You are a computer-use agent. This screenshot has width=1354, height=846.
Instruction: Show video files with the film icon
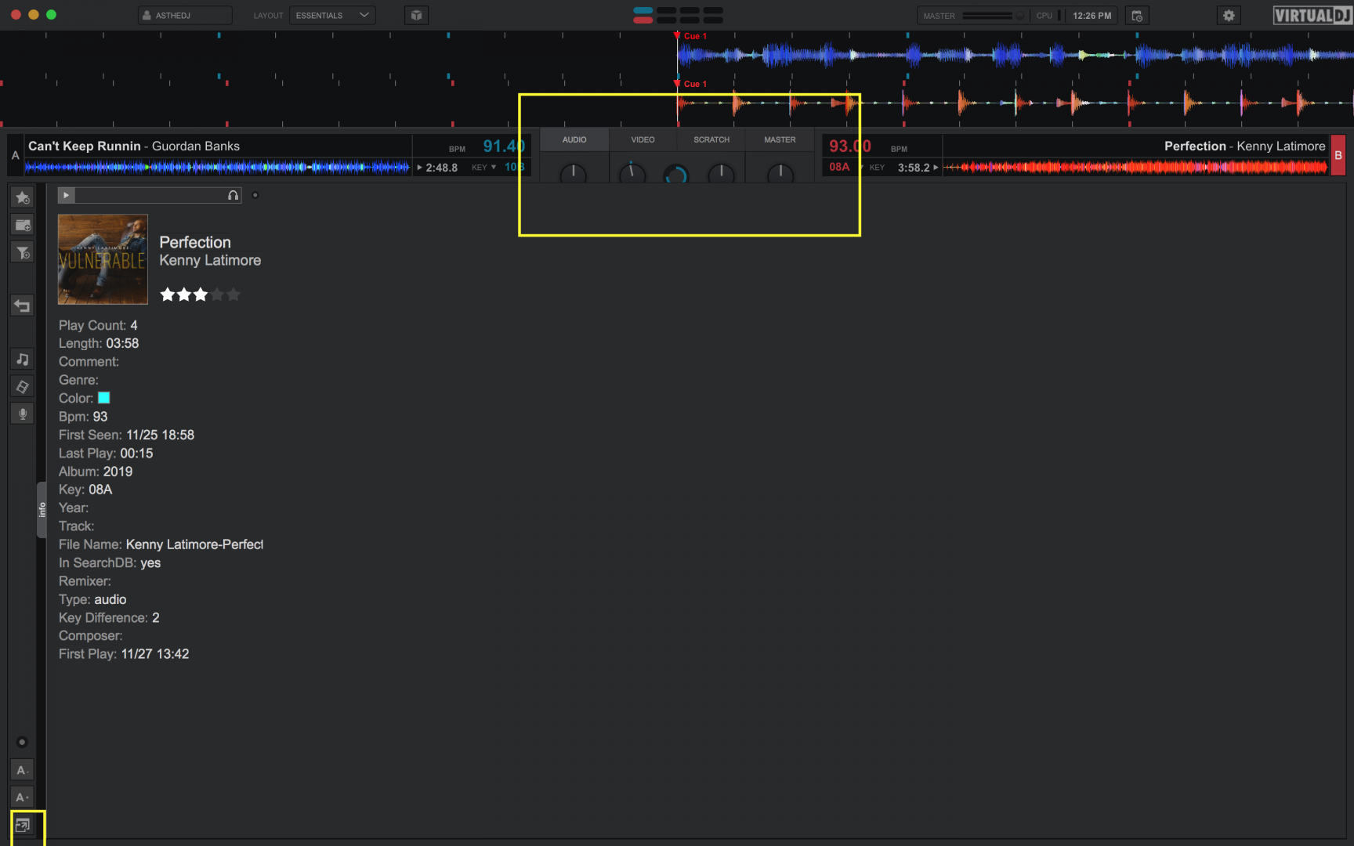point(23,386)
